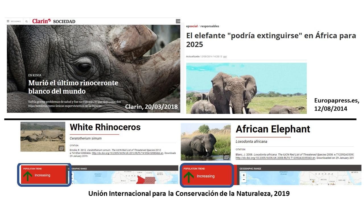
Task: Click the rhino article photo on Clarín
Action: pos(93,69)
